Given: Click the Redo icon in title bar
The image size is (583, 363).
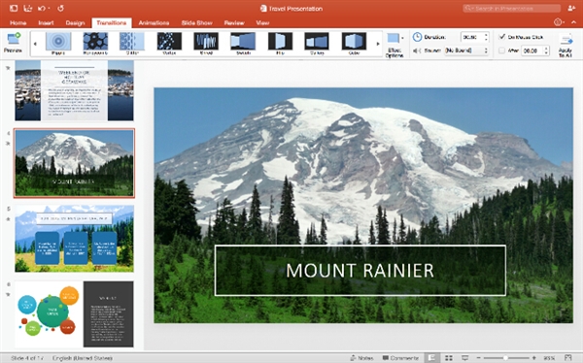Looking at the screenshot, I should (61, 8).
